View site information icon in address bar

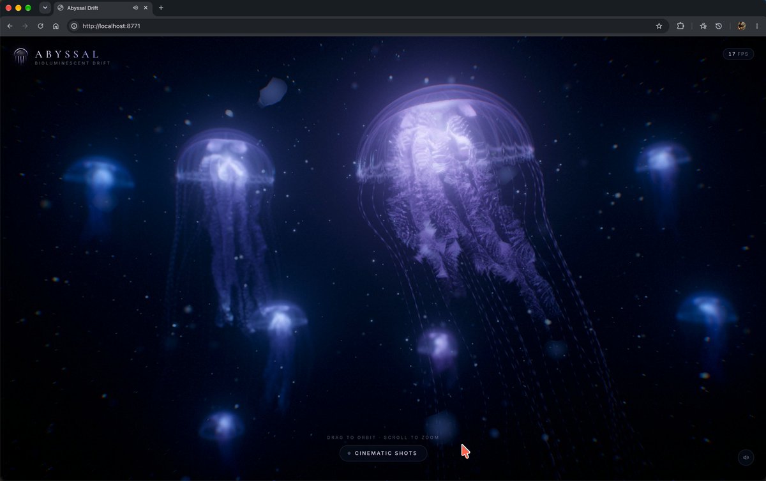(x=74, y=26)
